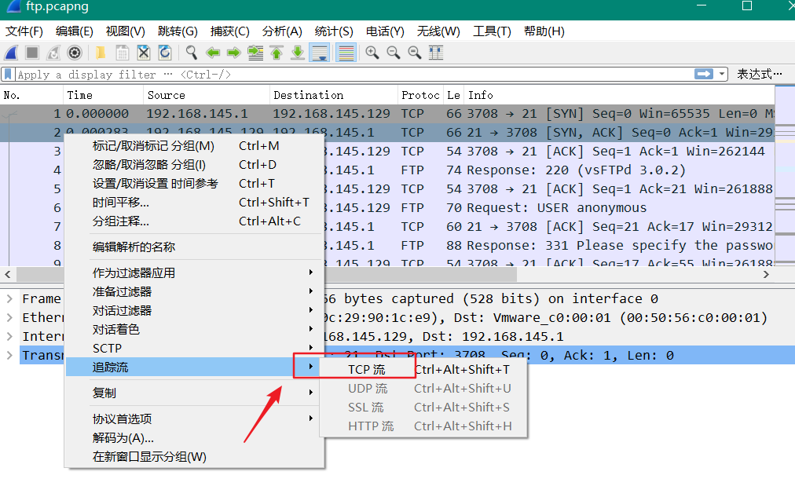Select 分组注释... in context menu

click(x=194, y=221)
